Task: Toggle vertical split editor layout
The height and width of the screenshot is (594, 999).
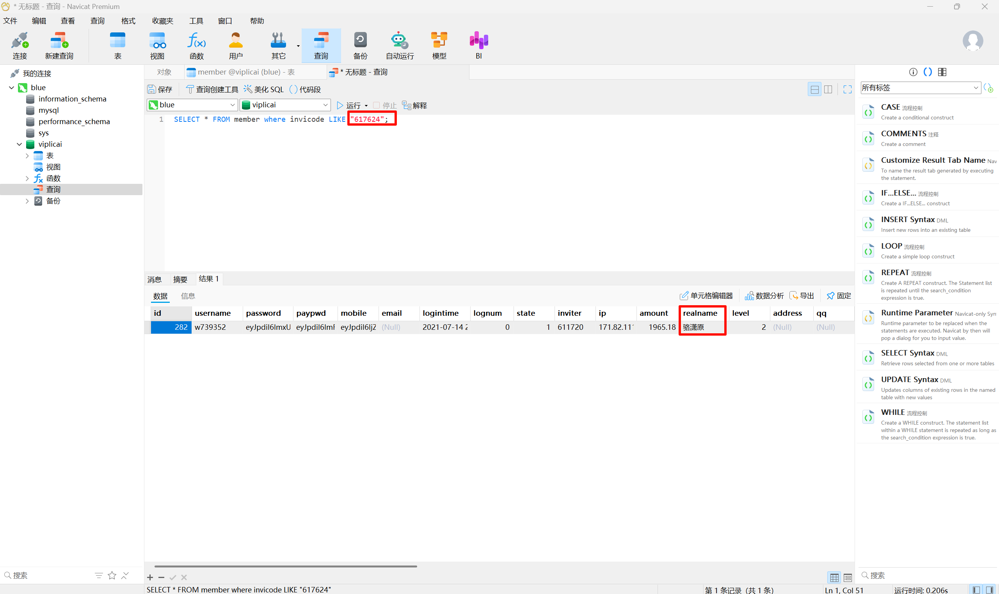Action: (x=828, y=89)
